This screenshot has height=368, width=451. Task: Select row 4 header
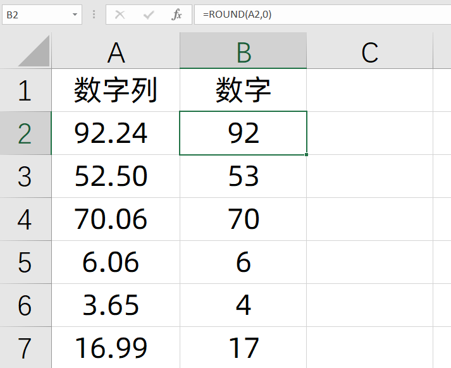[25, 219]
